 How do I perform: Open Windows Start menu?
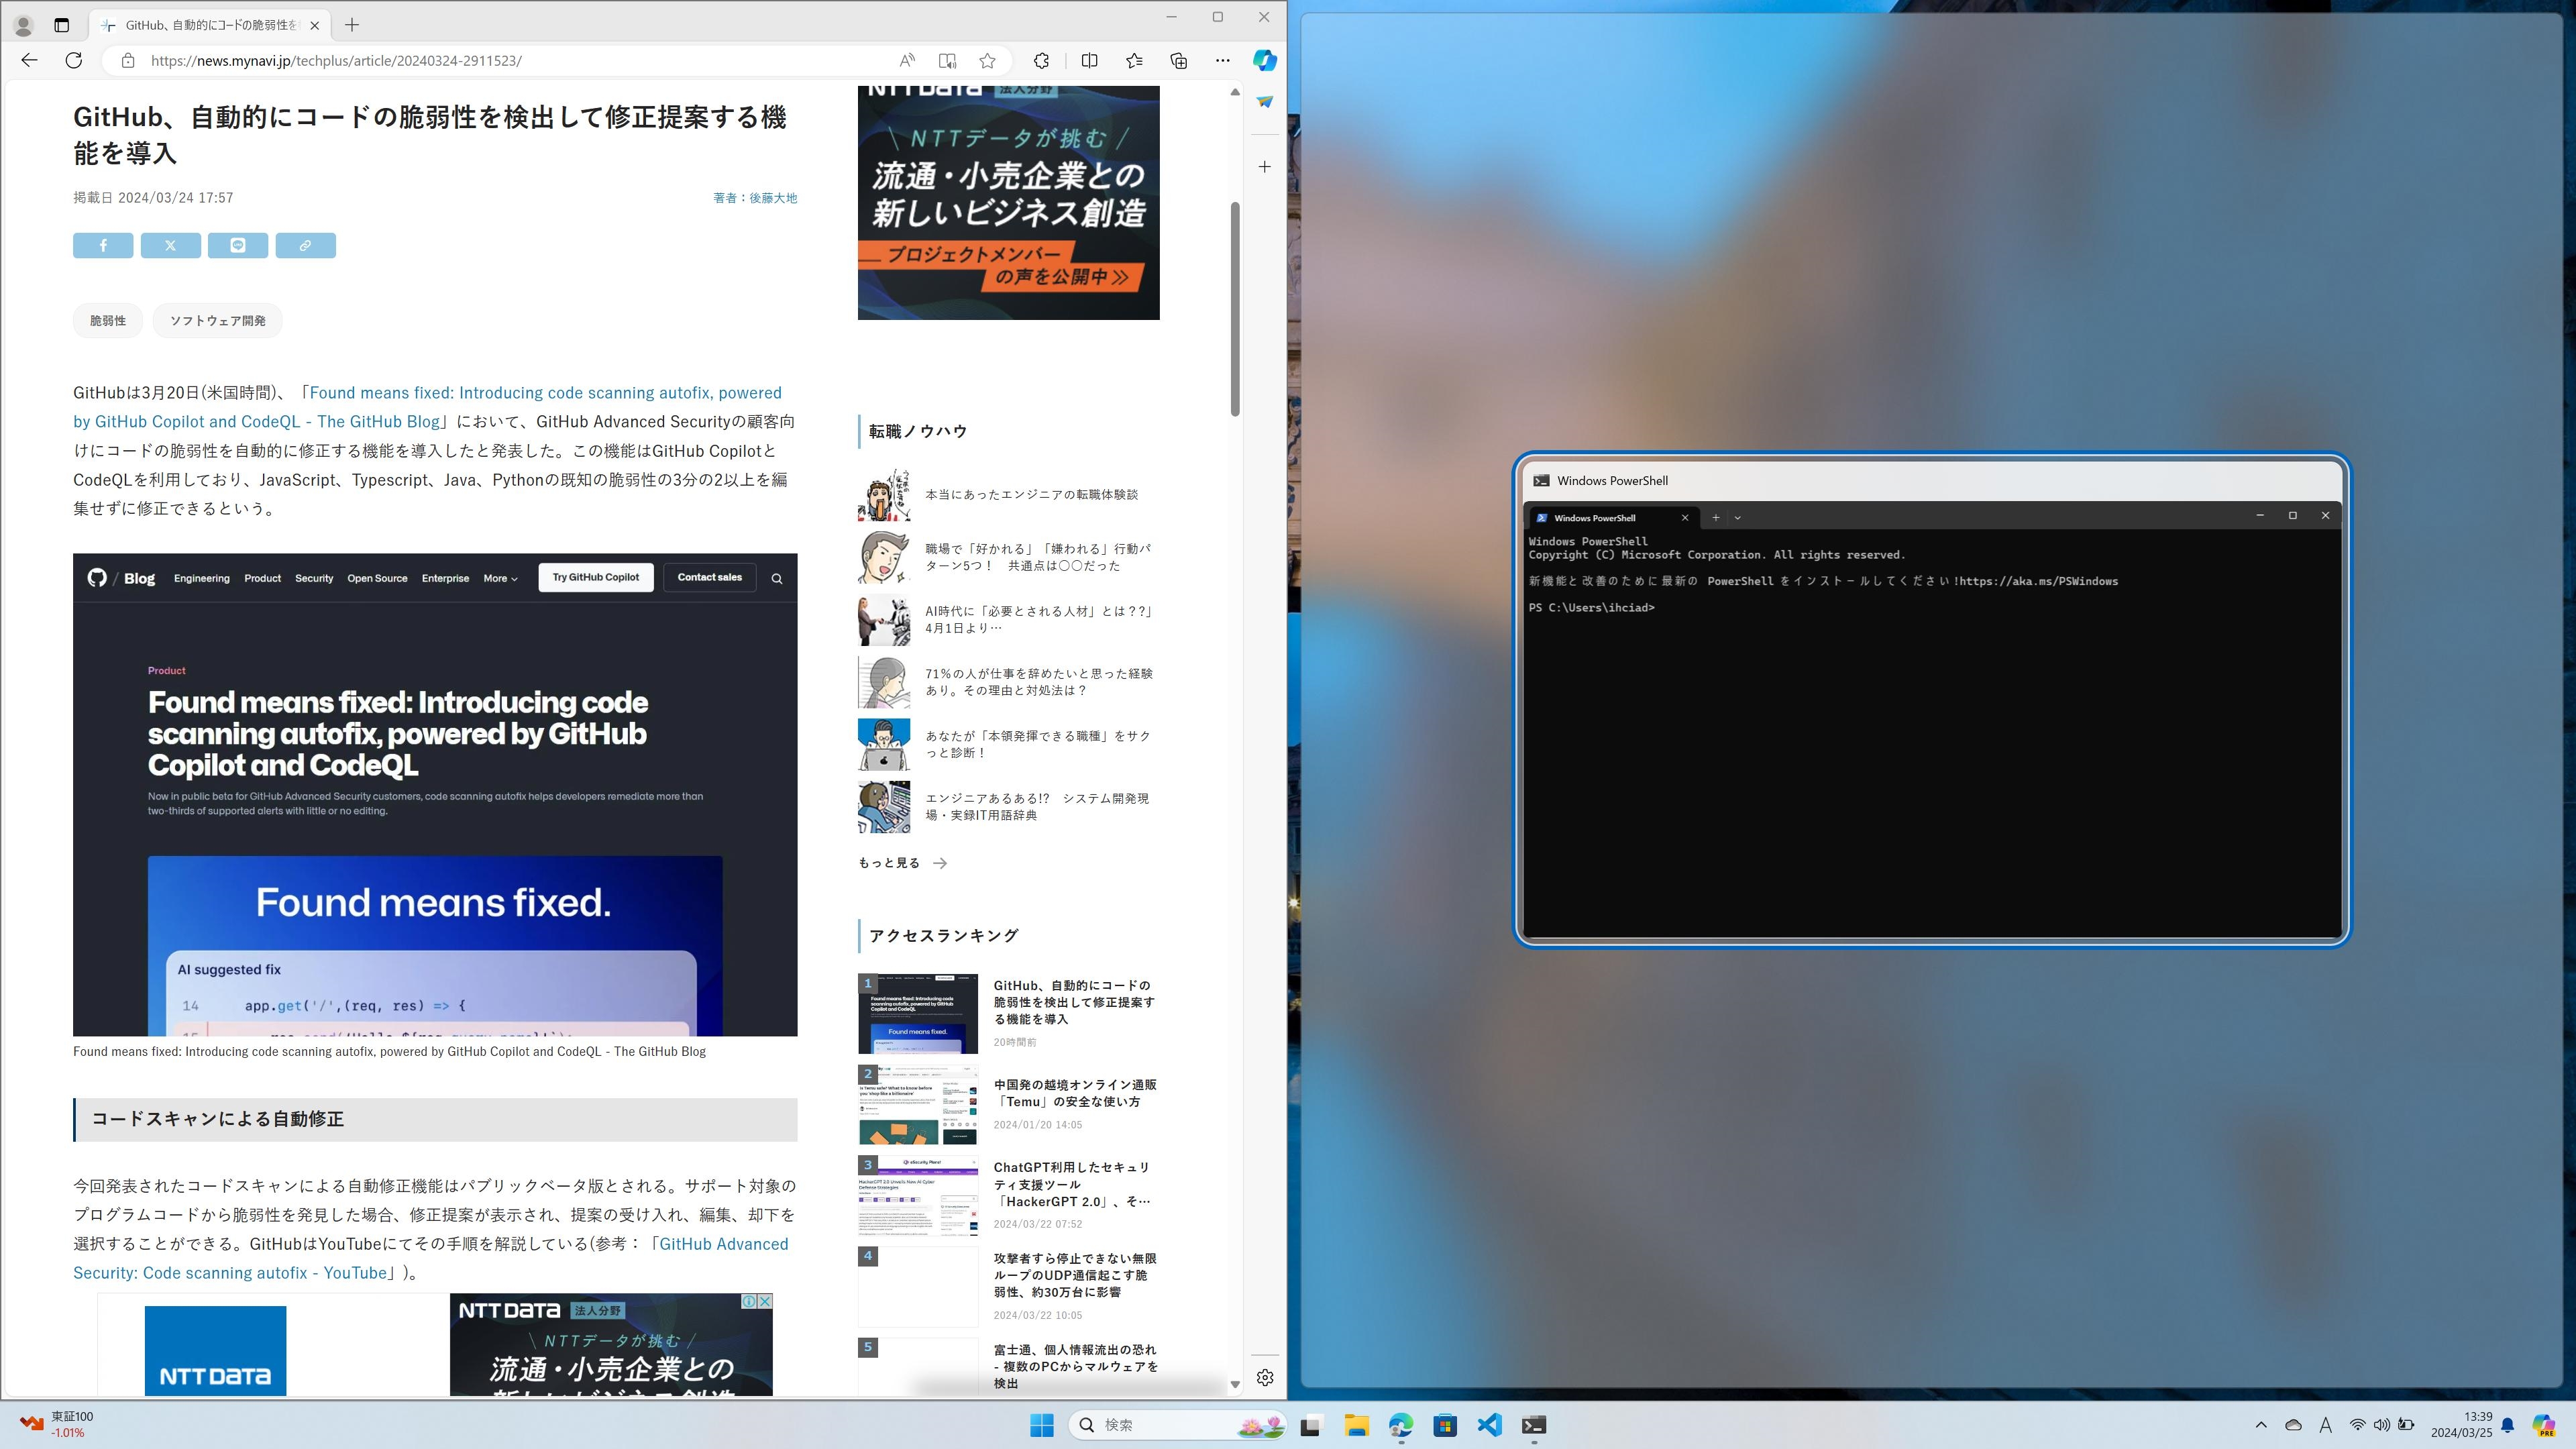pyautogui.click(x=1042, y=1425)
